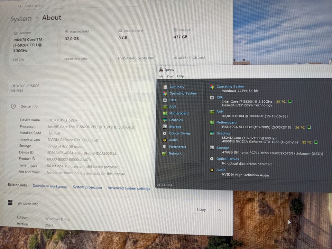Collapse the Windows info section chevron
332x249 pixels.
219,210
